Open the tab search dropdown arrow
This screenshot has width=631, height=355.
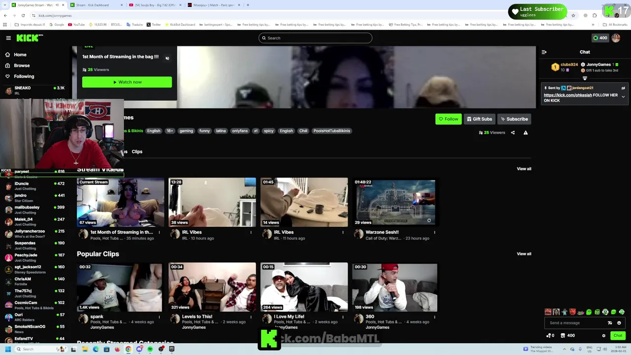pos(6,5)
